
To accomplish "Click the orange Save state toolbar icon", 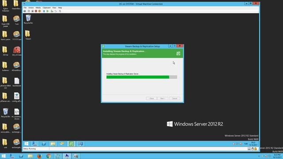I will (39, 11).
